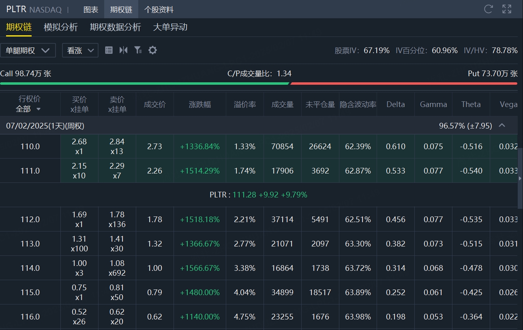Sort by 隐含波动率 column header
The image size is (523, 330).
(x=358, y=104)
